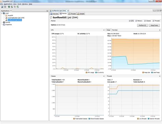Screen dimensions: 162x124
Task: Select SunflowGUI (pid 2544) tree item
Action: pos(15,20)
